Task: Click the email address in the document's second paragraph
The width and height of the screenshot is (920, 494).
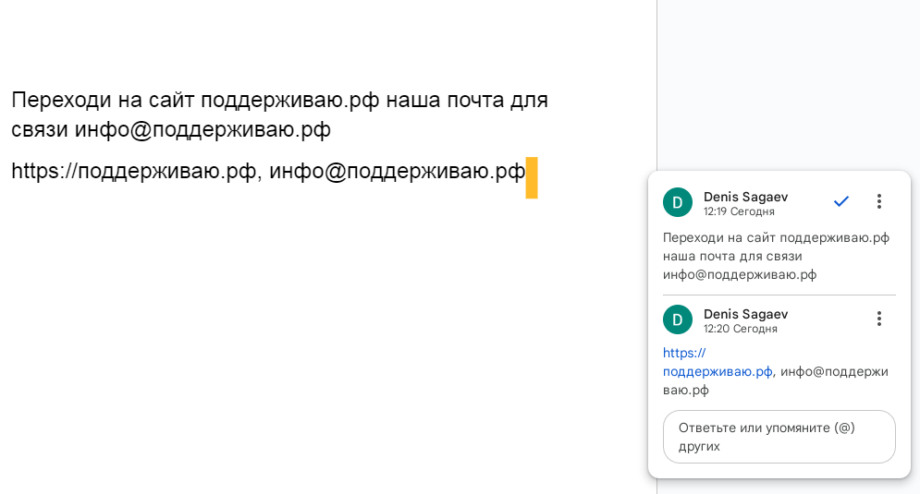Action: click(397, 172)
